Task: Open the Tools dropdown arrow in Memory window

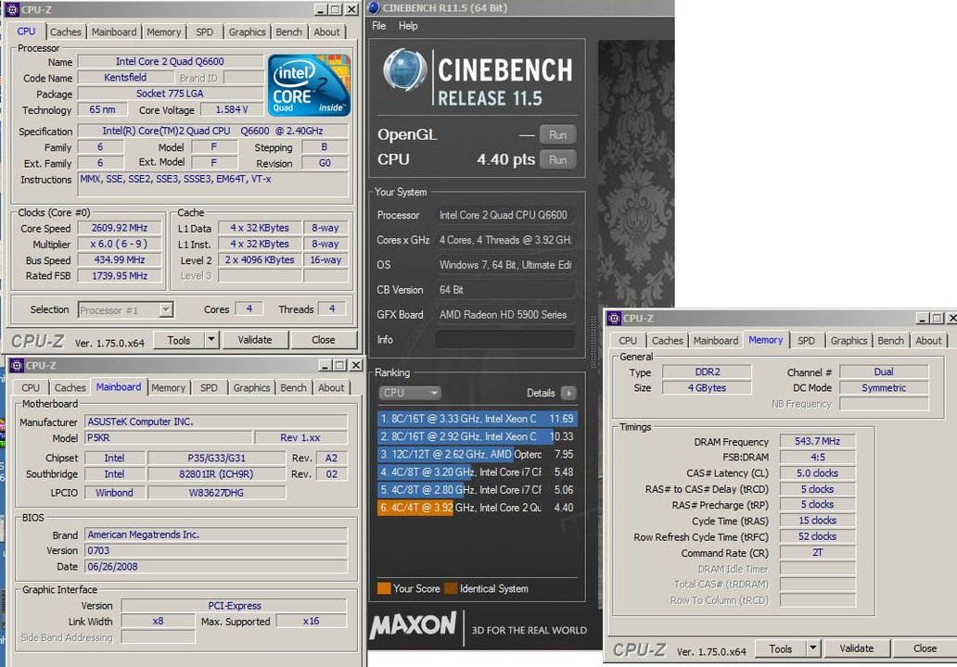Action: click(x=813, y=648)
